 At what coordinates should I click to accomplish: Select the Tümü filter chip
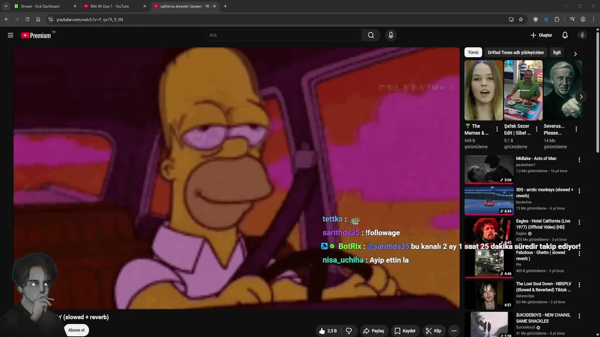pyautogui.click(x=473, y=52)
